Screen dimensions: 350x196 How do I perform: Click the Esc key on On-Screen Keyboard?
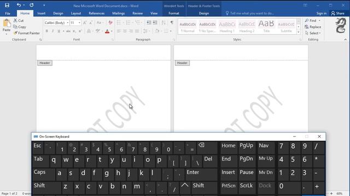(x=38, y=148)
